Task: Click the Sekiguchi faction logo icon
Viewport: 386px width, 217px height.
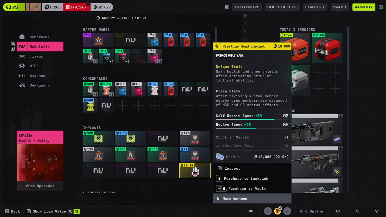Action: (22, 85)
